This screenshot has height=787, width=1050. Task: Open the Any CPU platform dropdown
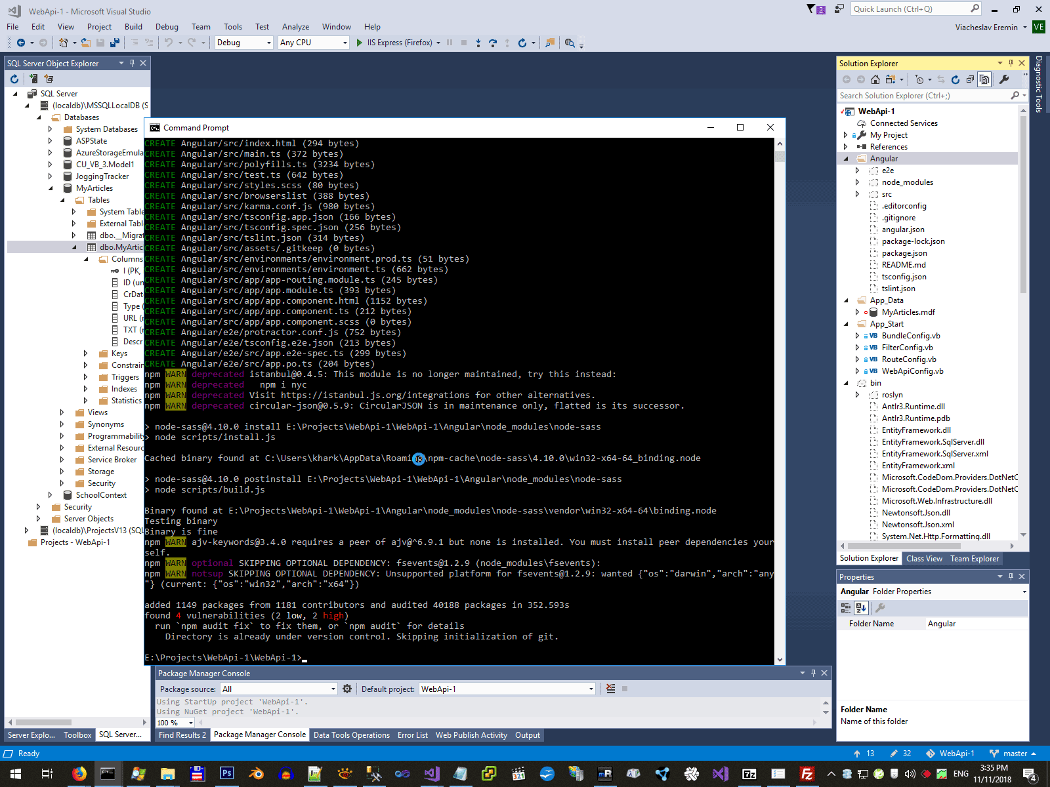pos(314,43)
